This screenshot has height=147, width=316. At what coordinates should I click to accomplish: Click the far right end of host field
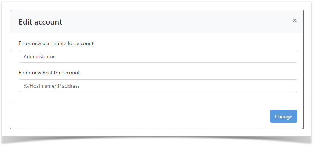pos(292,86)
